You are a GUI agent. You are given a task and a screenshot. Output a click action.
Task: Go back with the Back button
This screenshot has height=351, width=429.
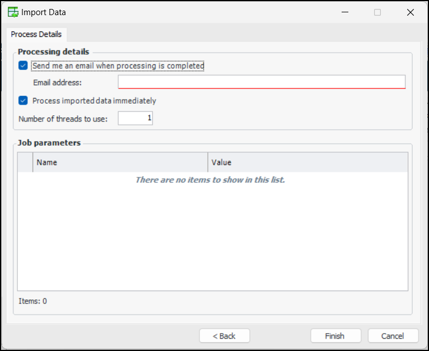(x=224, y=336)
